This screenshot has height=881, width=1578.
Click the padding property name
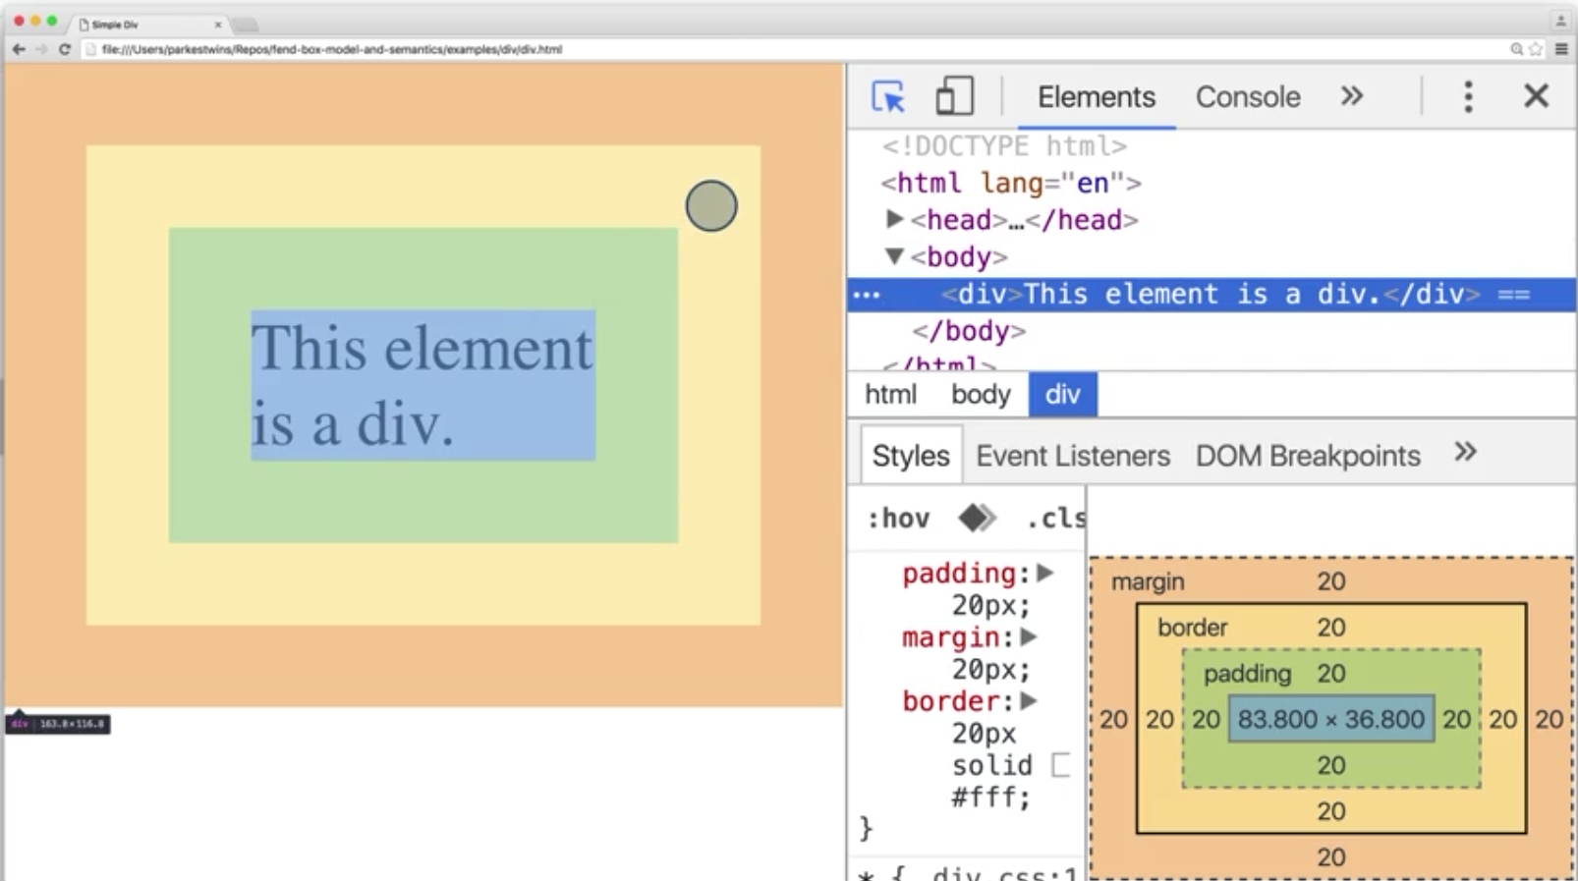[959, 573]
